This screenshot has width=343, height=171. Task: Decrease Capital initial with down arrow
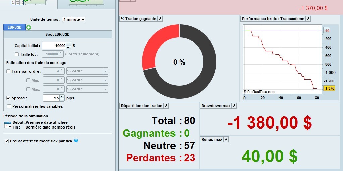68,47
